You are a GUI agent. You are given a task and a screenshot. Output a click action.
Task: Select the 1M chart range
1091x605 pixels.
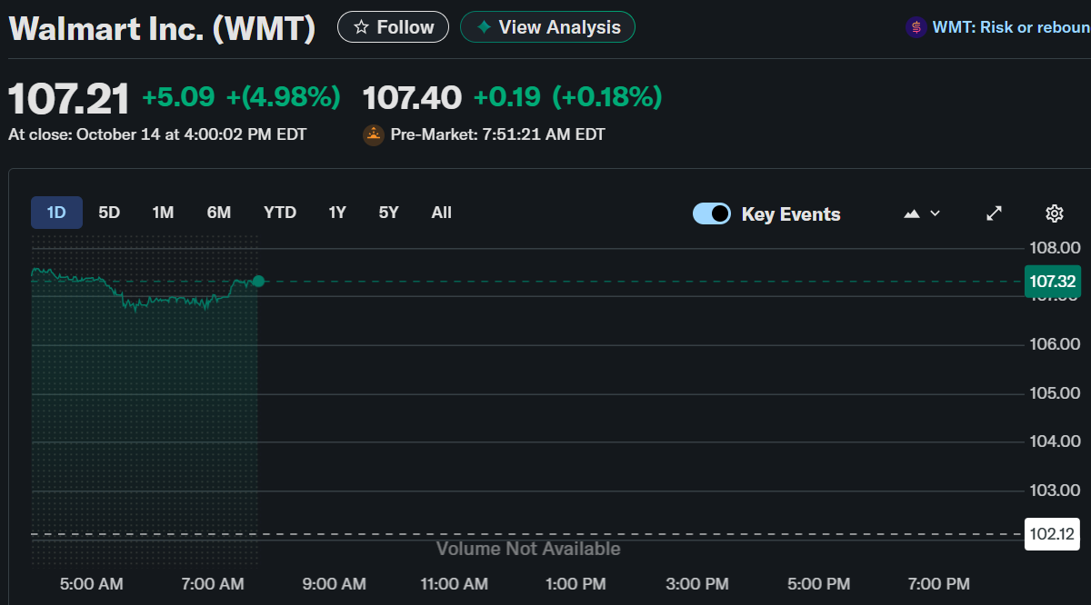163,213
